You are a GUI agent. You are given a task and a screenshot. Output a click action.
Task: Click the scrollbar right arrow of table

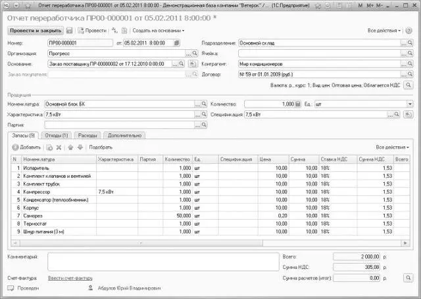[x=405, y=243]
